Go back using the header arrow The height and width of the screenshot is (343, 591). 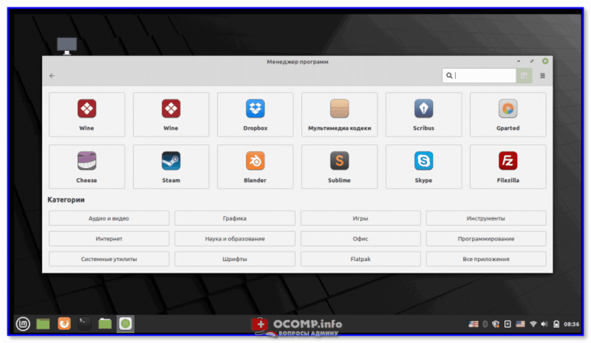coord(52,75)
